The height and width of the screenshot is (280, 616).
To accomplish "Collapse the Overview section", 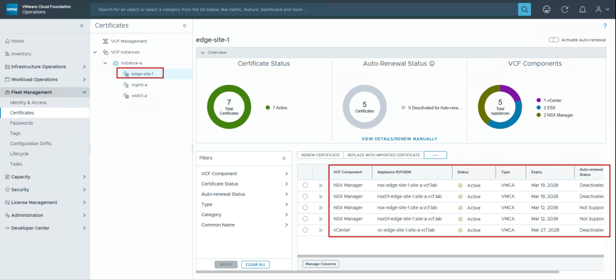I will pos(203,52).
